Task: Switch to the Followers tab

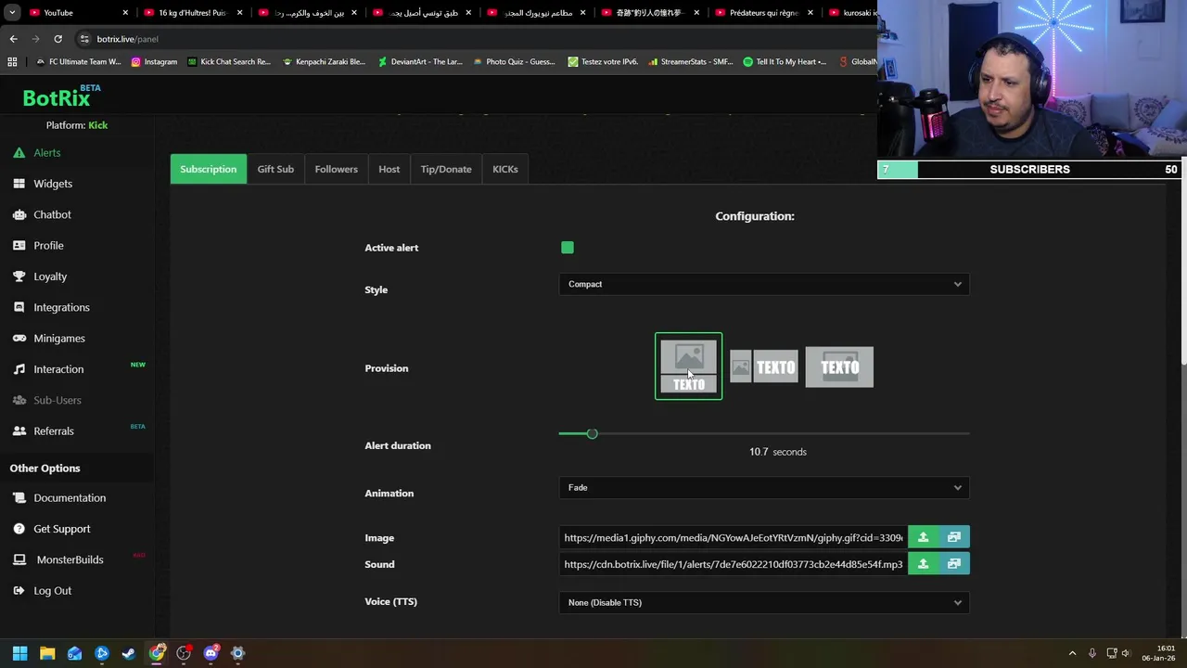Action: click(336, 169)
